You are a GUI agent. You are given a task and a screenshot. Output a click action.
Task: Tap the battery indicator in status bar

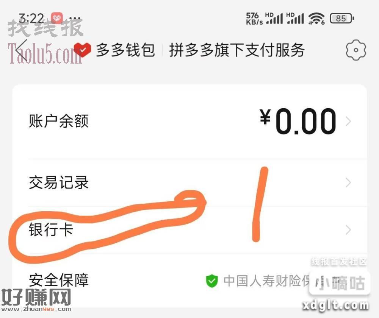click(342, 18)
